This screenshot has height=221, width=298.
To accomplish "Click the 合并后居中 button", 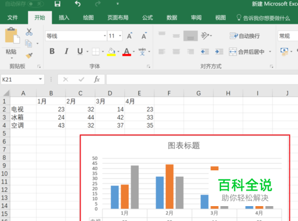I will [x=247, y=52].
